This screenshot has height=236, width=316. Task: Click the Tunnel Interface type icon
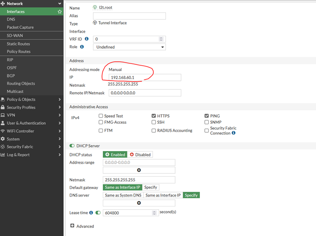95,23
